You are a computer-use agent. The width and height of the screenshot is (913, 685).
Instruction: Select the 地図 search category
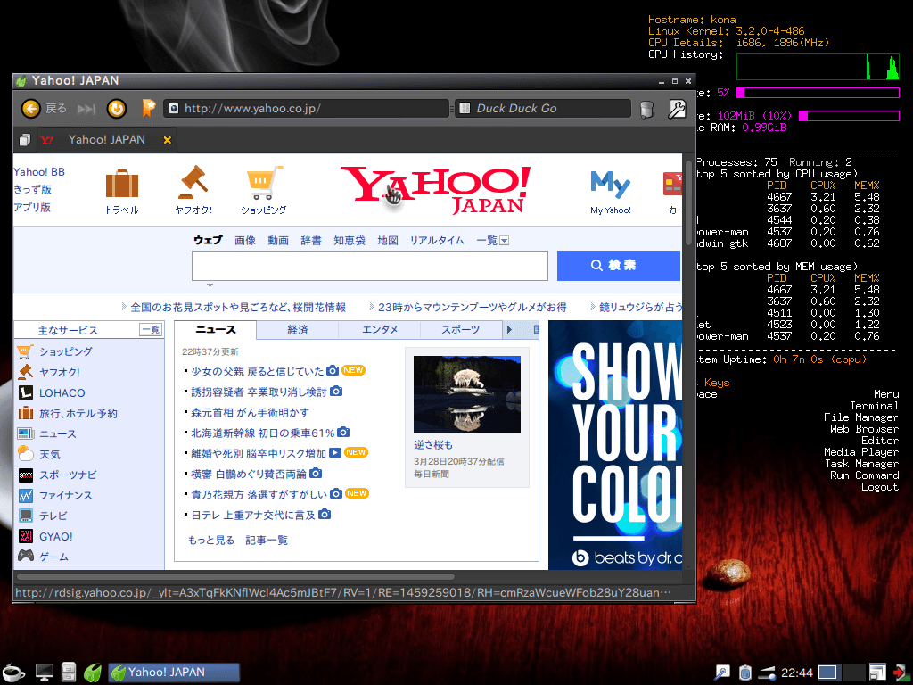[388, 241]
